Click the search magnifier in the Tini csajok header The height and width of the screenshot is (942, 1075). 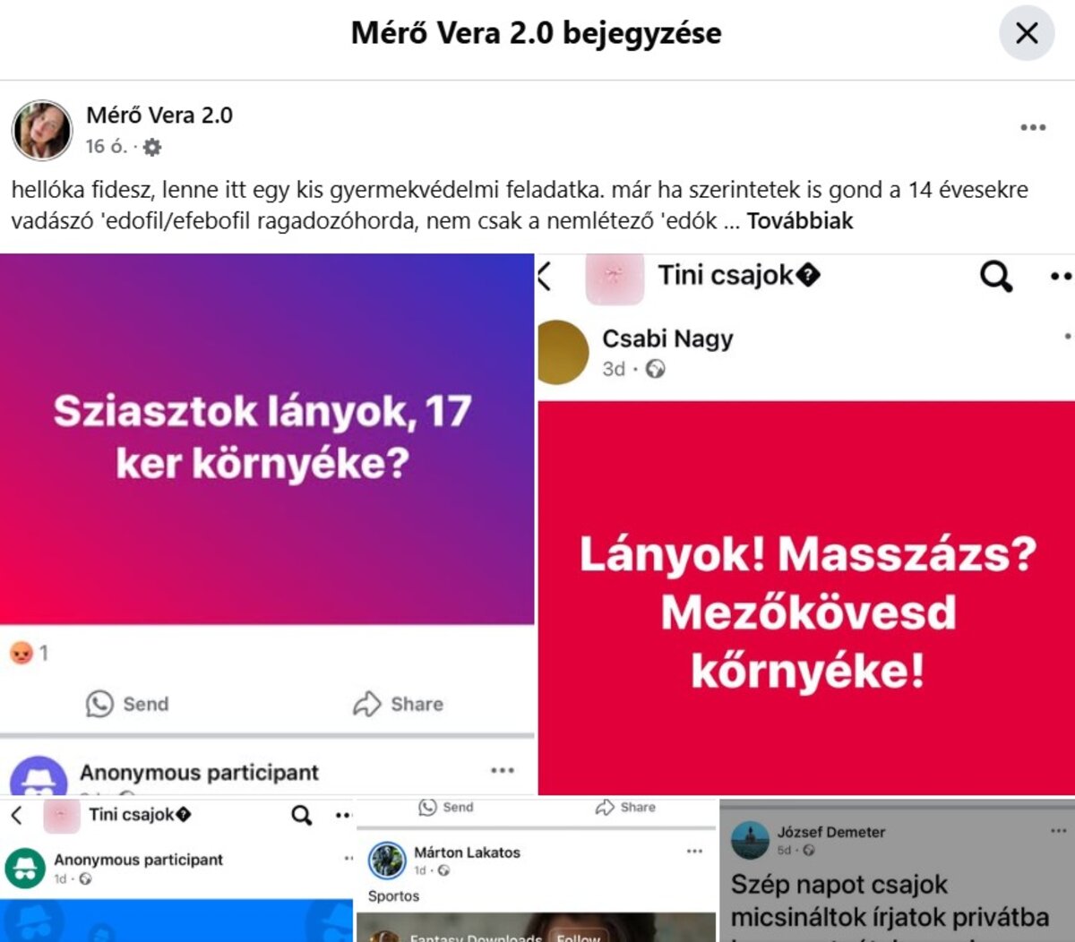point(995,276)
